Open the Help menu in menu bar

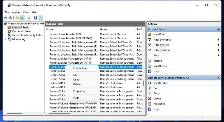[35, 12]
